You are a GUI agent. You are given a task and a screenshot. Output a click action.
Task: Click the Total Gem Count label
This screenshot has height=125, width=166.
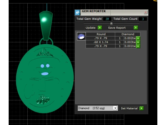(126, 19)
